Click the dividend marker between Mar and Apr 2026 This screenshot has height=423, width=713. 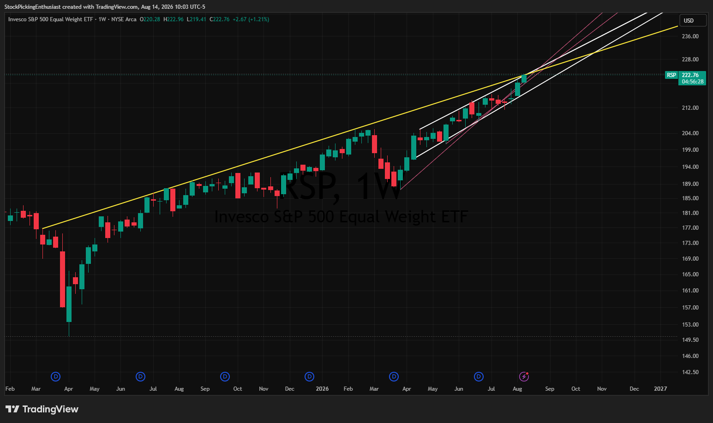coord(394,377)
